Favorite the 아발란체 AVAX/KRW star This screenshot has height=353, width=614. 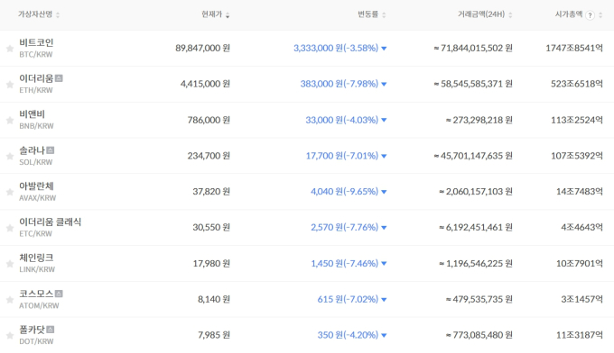pyautogui.click(x=10, y=192)
